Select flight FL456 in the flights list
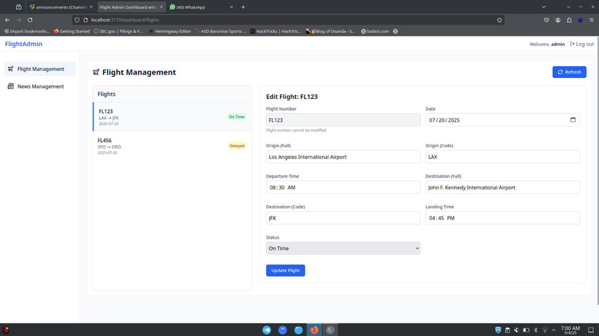The image size is (599, 336). point(172,146)
